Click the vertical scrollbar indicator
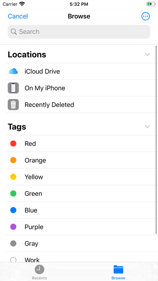The image size is (158, 281). (x=156, y=140)
